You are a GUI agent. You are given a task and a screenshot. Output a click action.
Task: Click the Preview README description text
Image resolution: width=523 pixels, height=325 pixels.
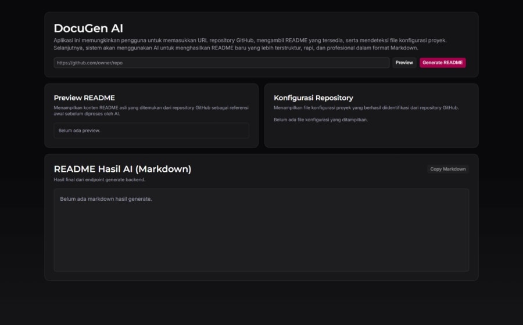(151, 110)
